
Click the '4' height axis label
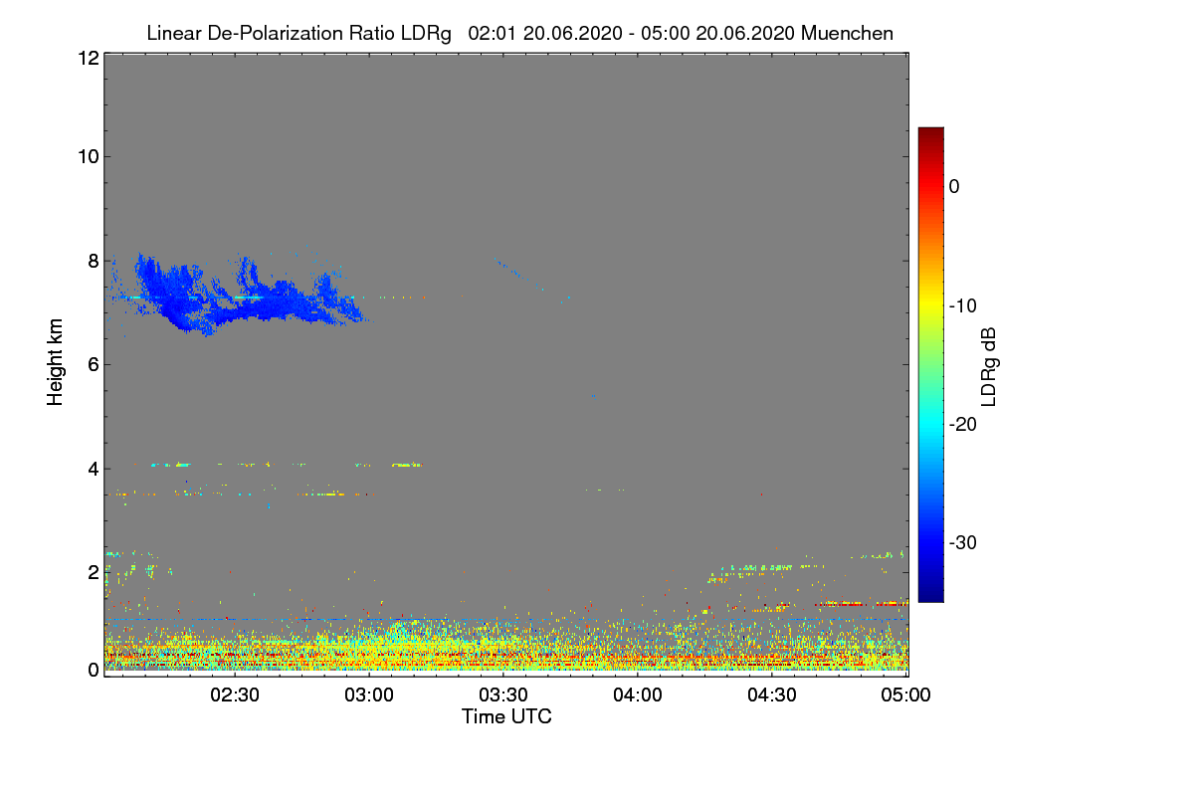(93, 468)
